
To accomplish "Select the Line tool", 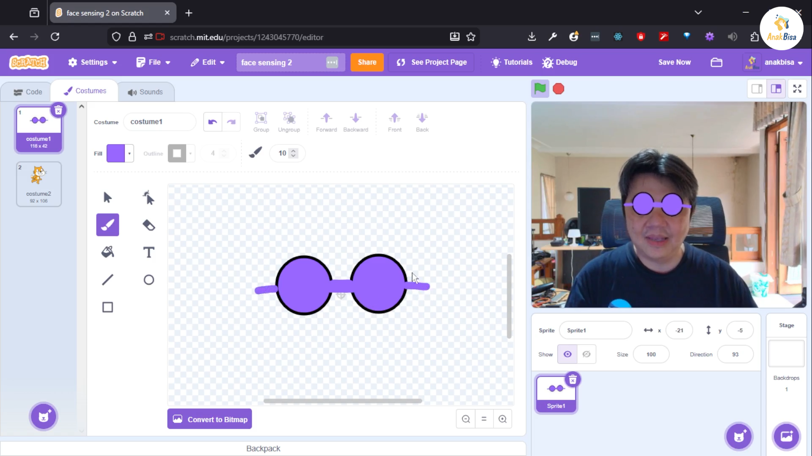I will tap(107, 280).
